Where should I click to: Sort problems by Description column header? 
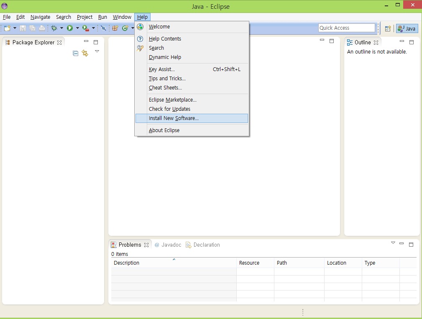tap(126, 263)
